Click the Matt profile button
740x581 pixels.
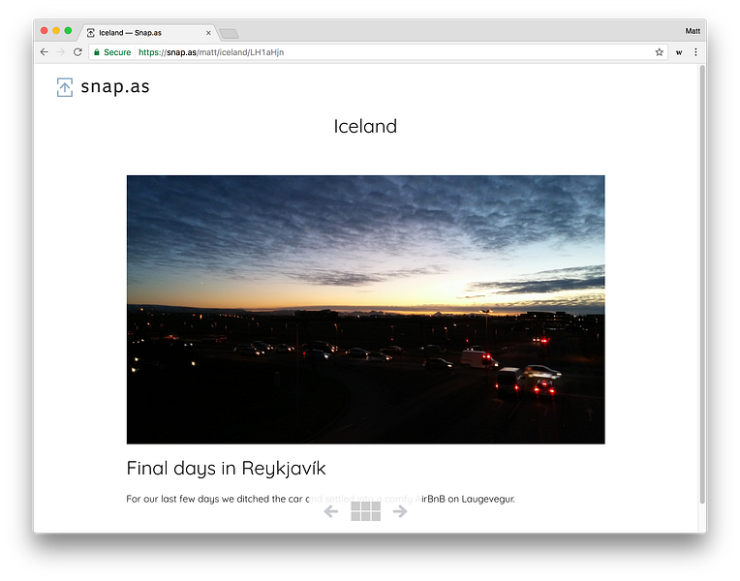click(693, 31)
